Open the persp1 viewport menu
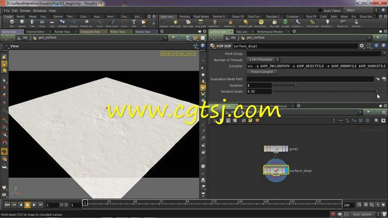Image resolution: width=388 pixels, height=218 pixels. [167, 53]
